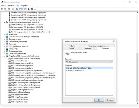Open the Файл menu
Screen dimensions: 139x108
click(x=3, y=6)
